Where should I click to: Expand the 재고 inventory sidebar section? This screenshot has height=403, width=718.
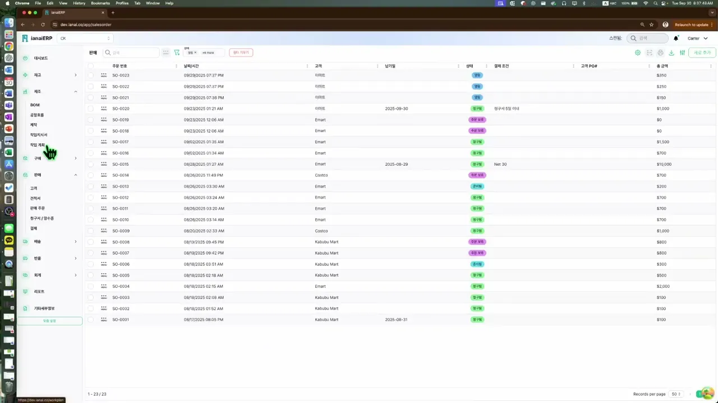coord(76,75)
